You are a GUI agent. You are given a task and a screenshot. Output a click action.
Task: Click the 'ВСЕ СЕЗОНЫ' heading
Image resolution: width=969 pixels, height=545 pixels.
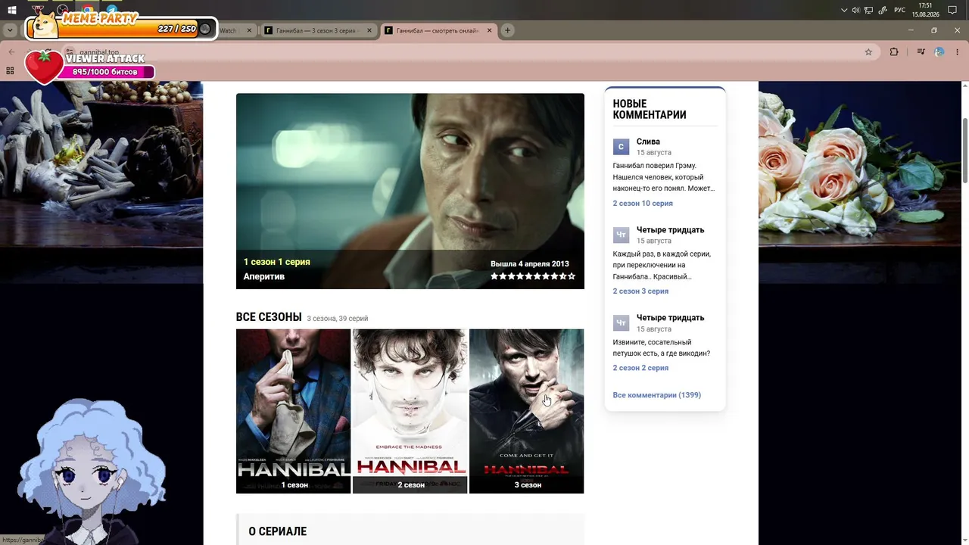click(269, 317)
